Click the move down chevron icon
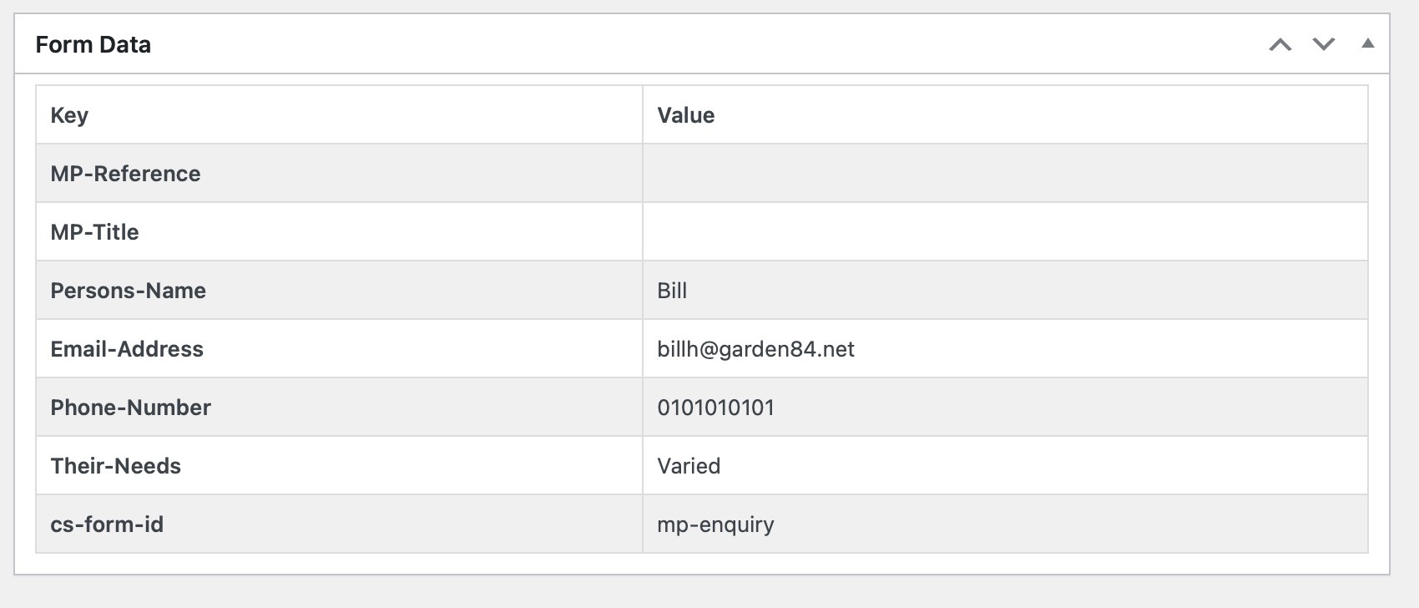Image resolution: width=1419 pixels, height=608 pixels. pyautogui.click(x=1324, y=45)
